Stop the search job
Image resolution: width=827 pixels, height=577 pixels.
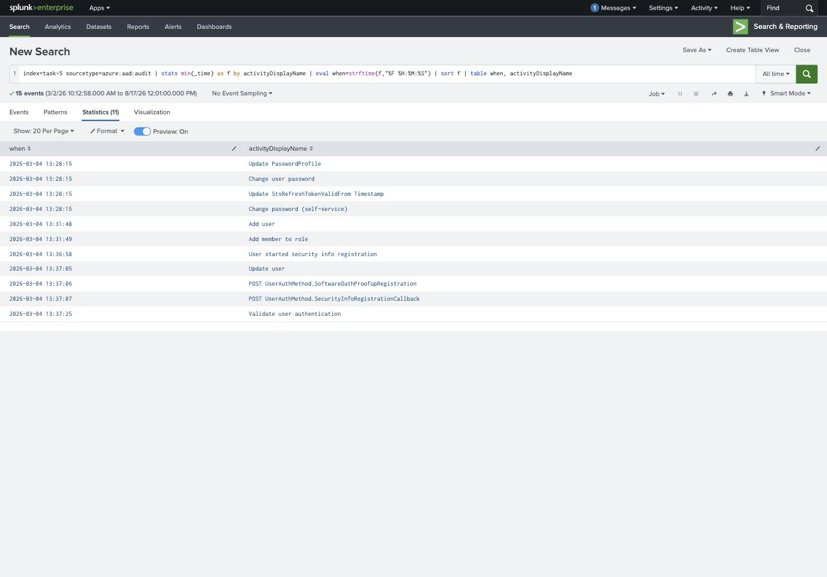click(696, 94)
